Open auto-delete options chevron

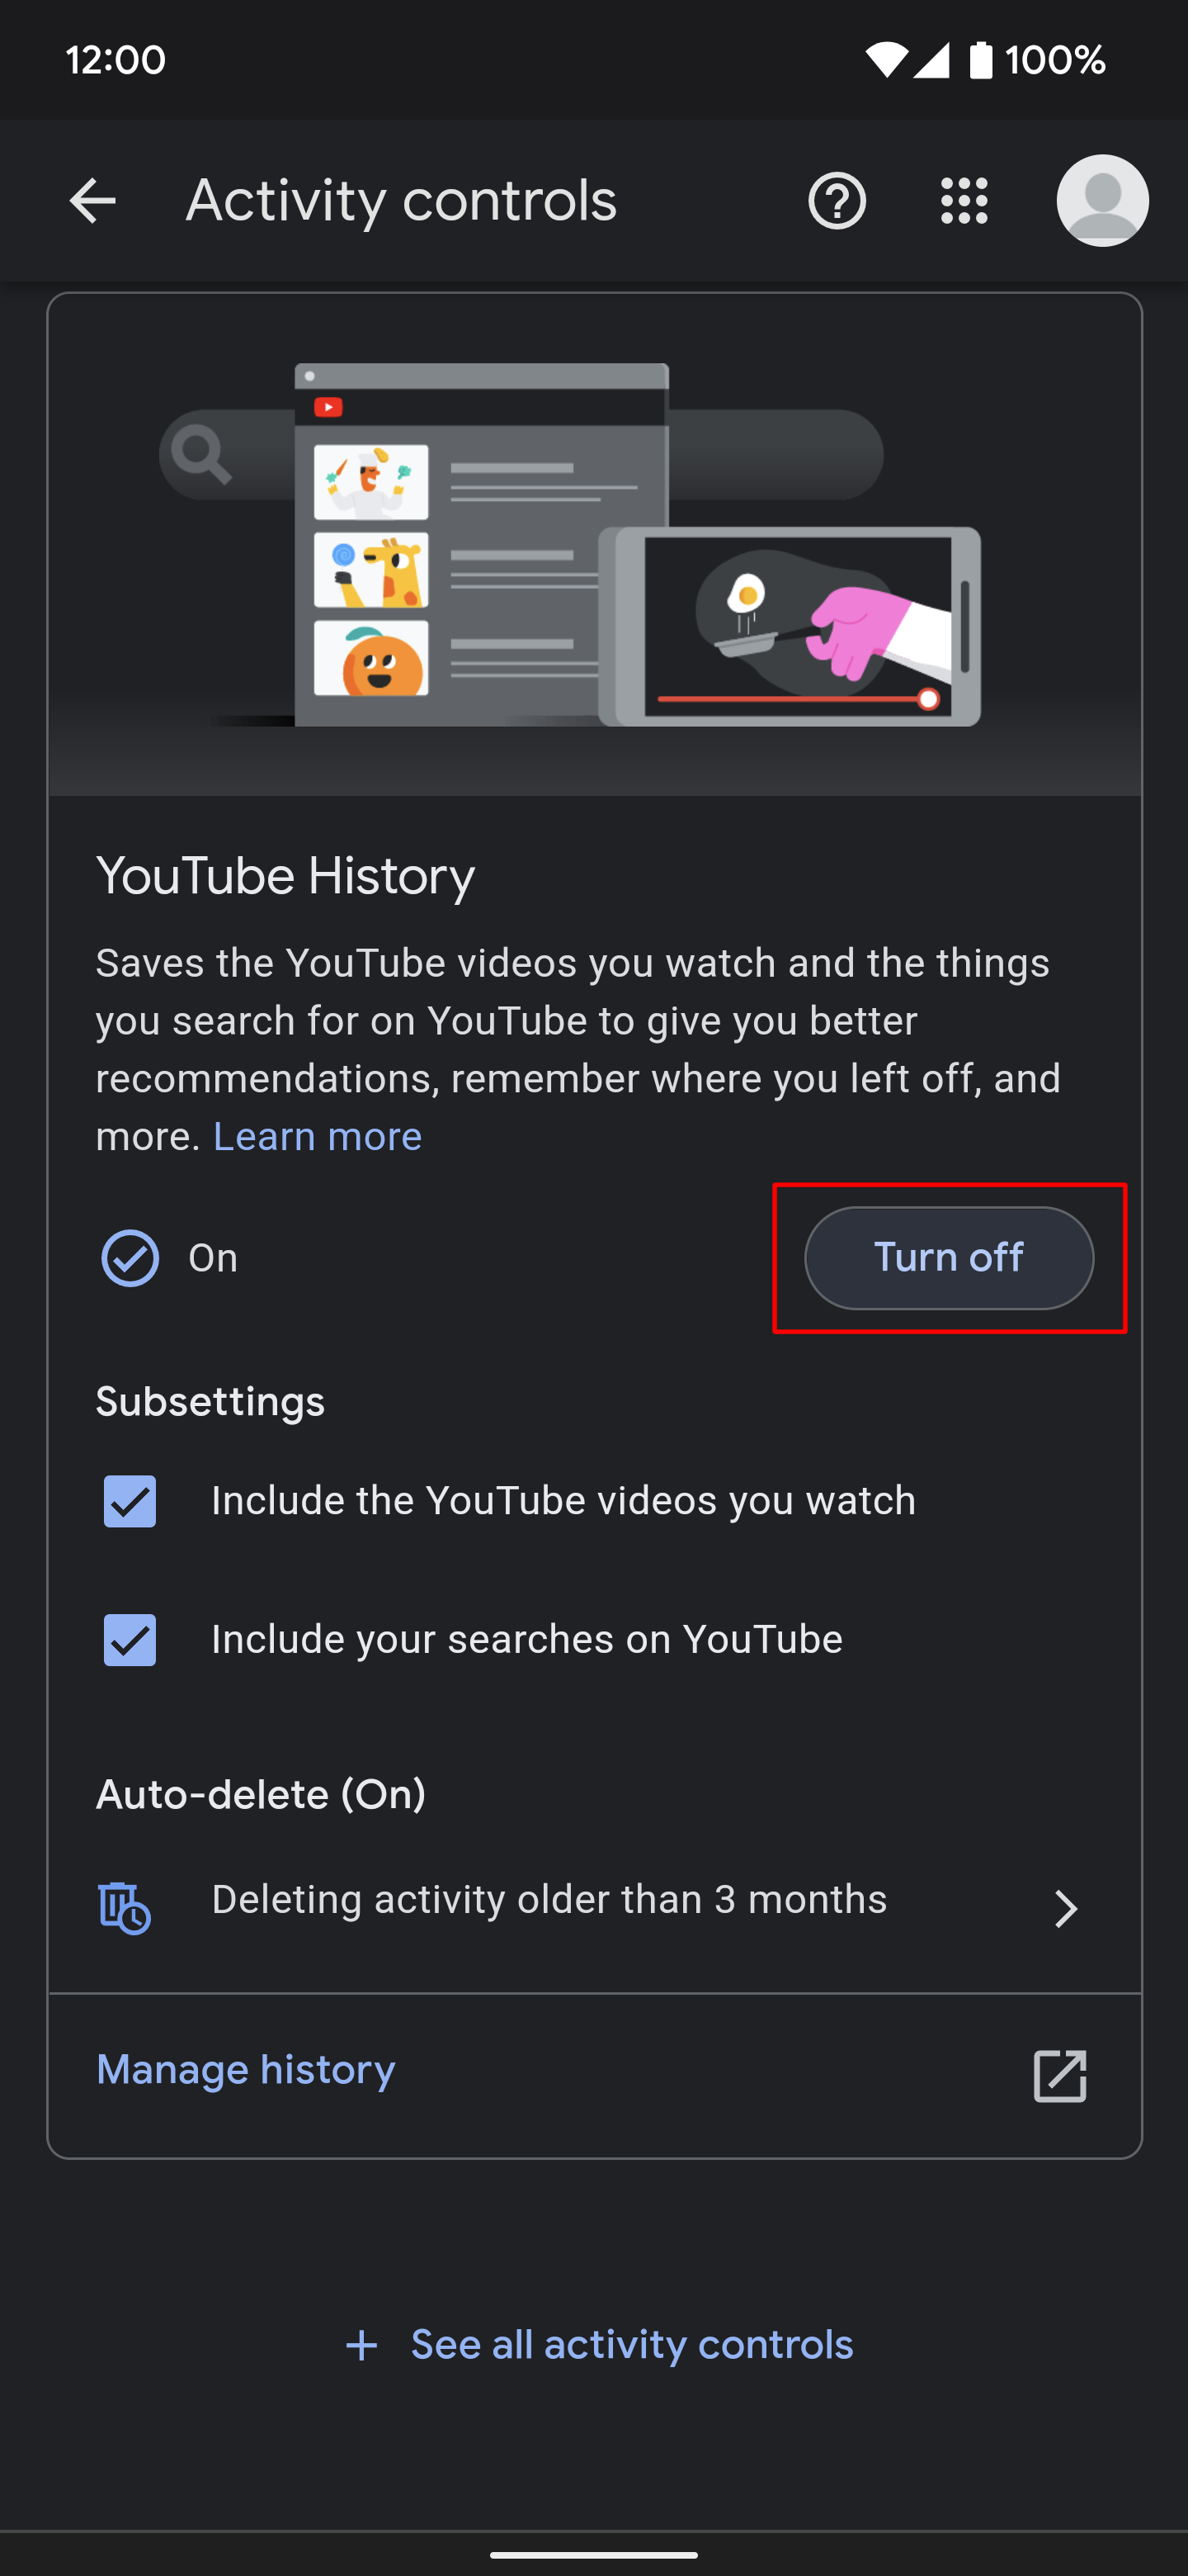pyautogui.click(x=1066, y=1908)
